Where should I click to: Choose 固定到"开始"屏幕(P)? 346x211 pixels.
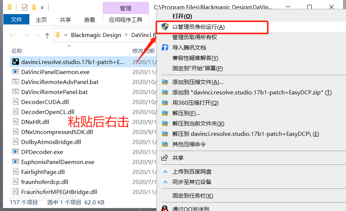click(x=251, y=68)
